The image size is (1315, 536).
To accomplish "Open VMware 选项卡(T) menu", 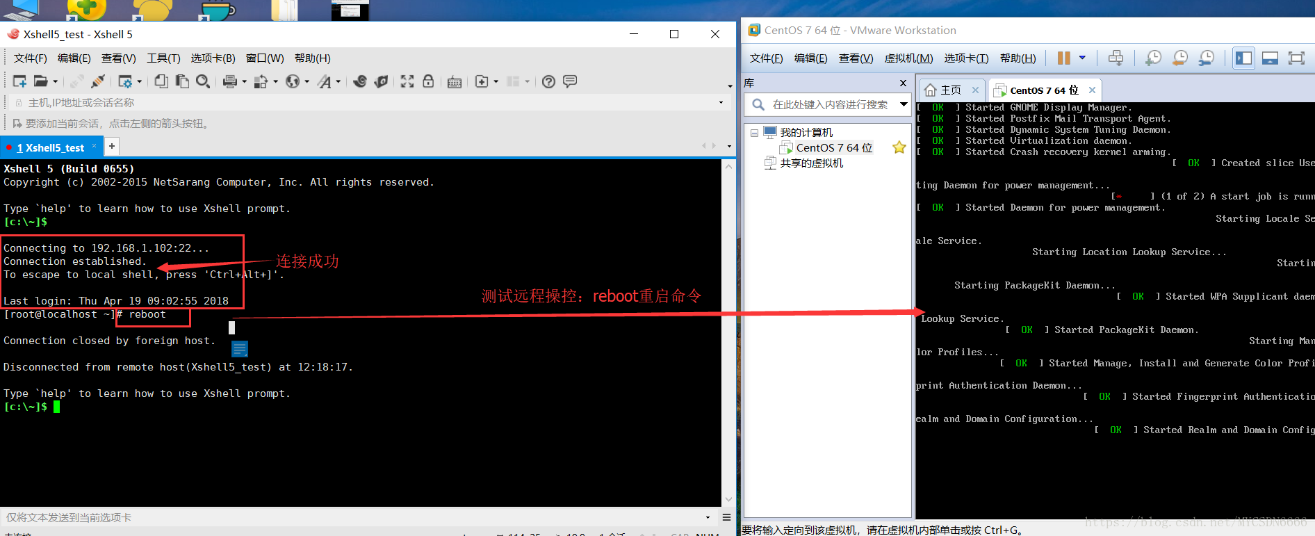I will [x=966, y=58].
